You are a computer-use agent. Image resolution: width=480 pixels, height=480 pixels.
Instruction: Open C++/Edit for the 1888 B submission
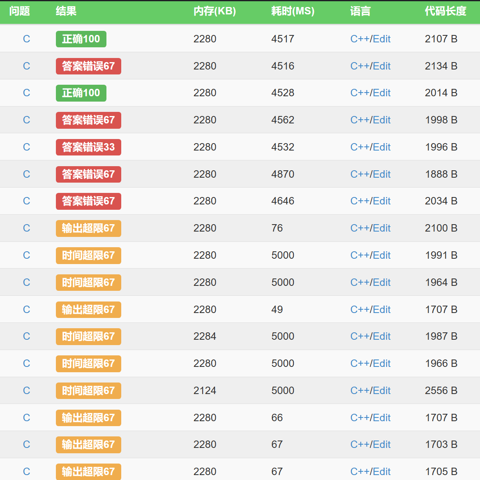tap(370, 174)
